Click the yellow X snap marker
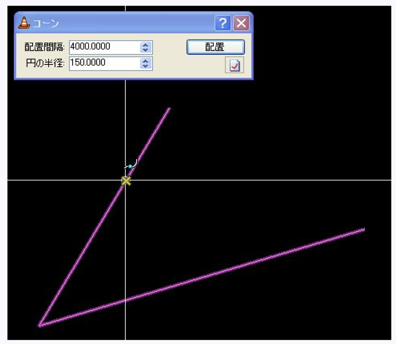 point(126,181)
